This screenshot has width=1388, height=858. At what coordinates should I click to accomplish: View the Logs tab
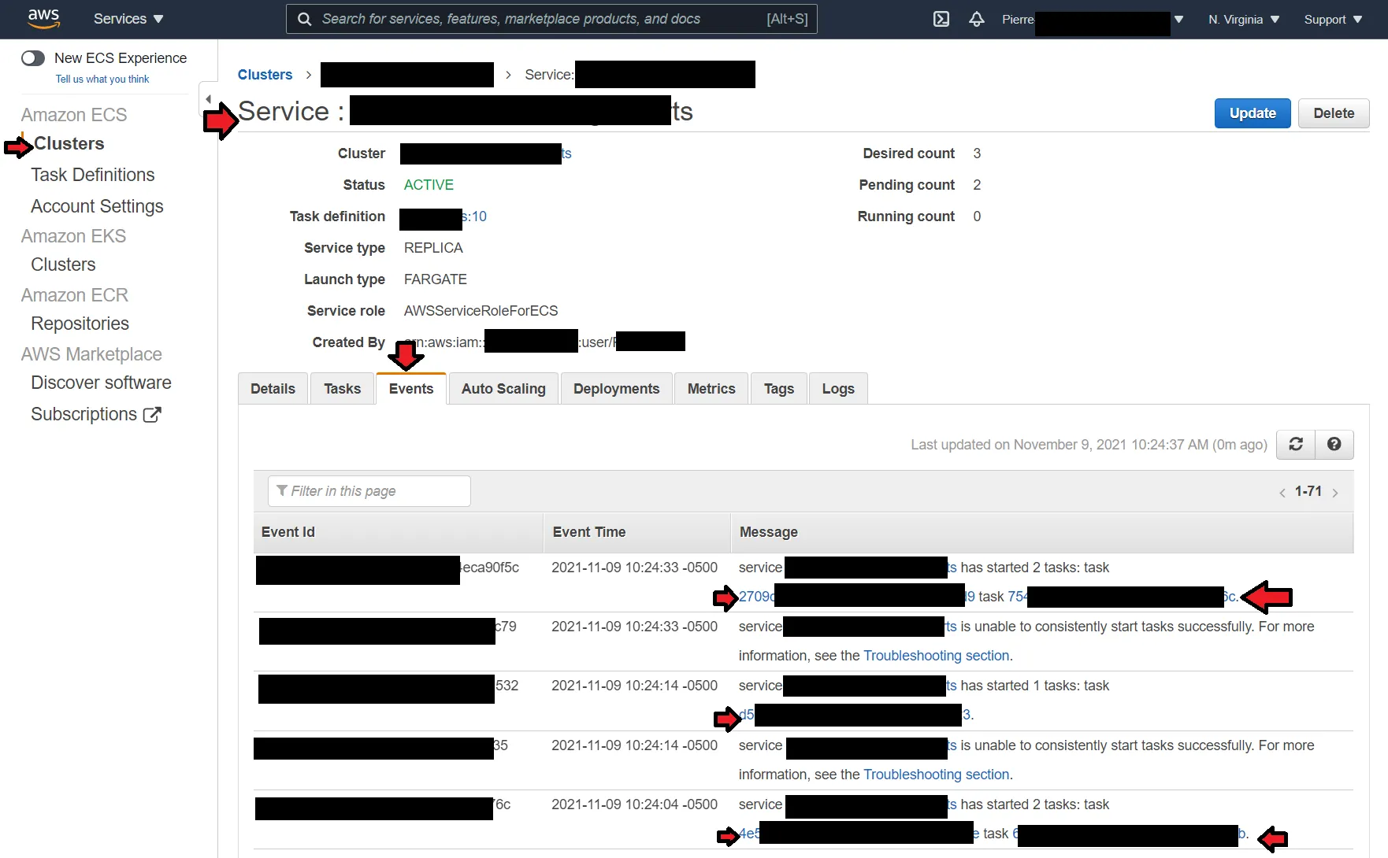pos(838,389)
